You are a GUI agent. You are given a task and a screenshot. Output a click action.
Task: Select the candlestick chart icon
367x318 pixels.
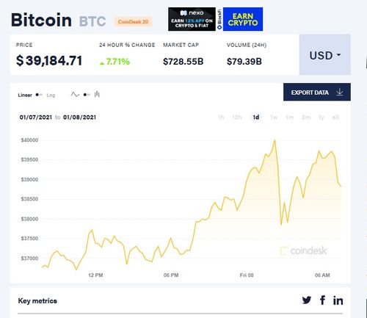(97, 94)
